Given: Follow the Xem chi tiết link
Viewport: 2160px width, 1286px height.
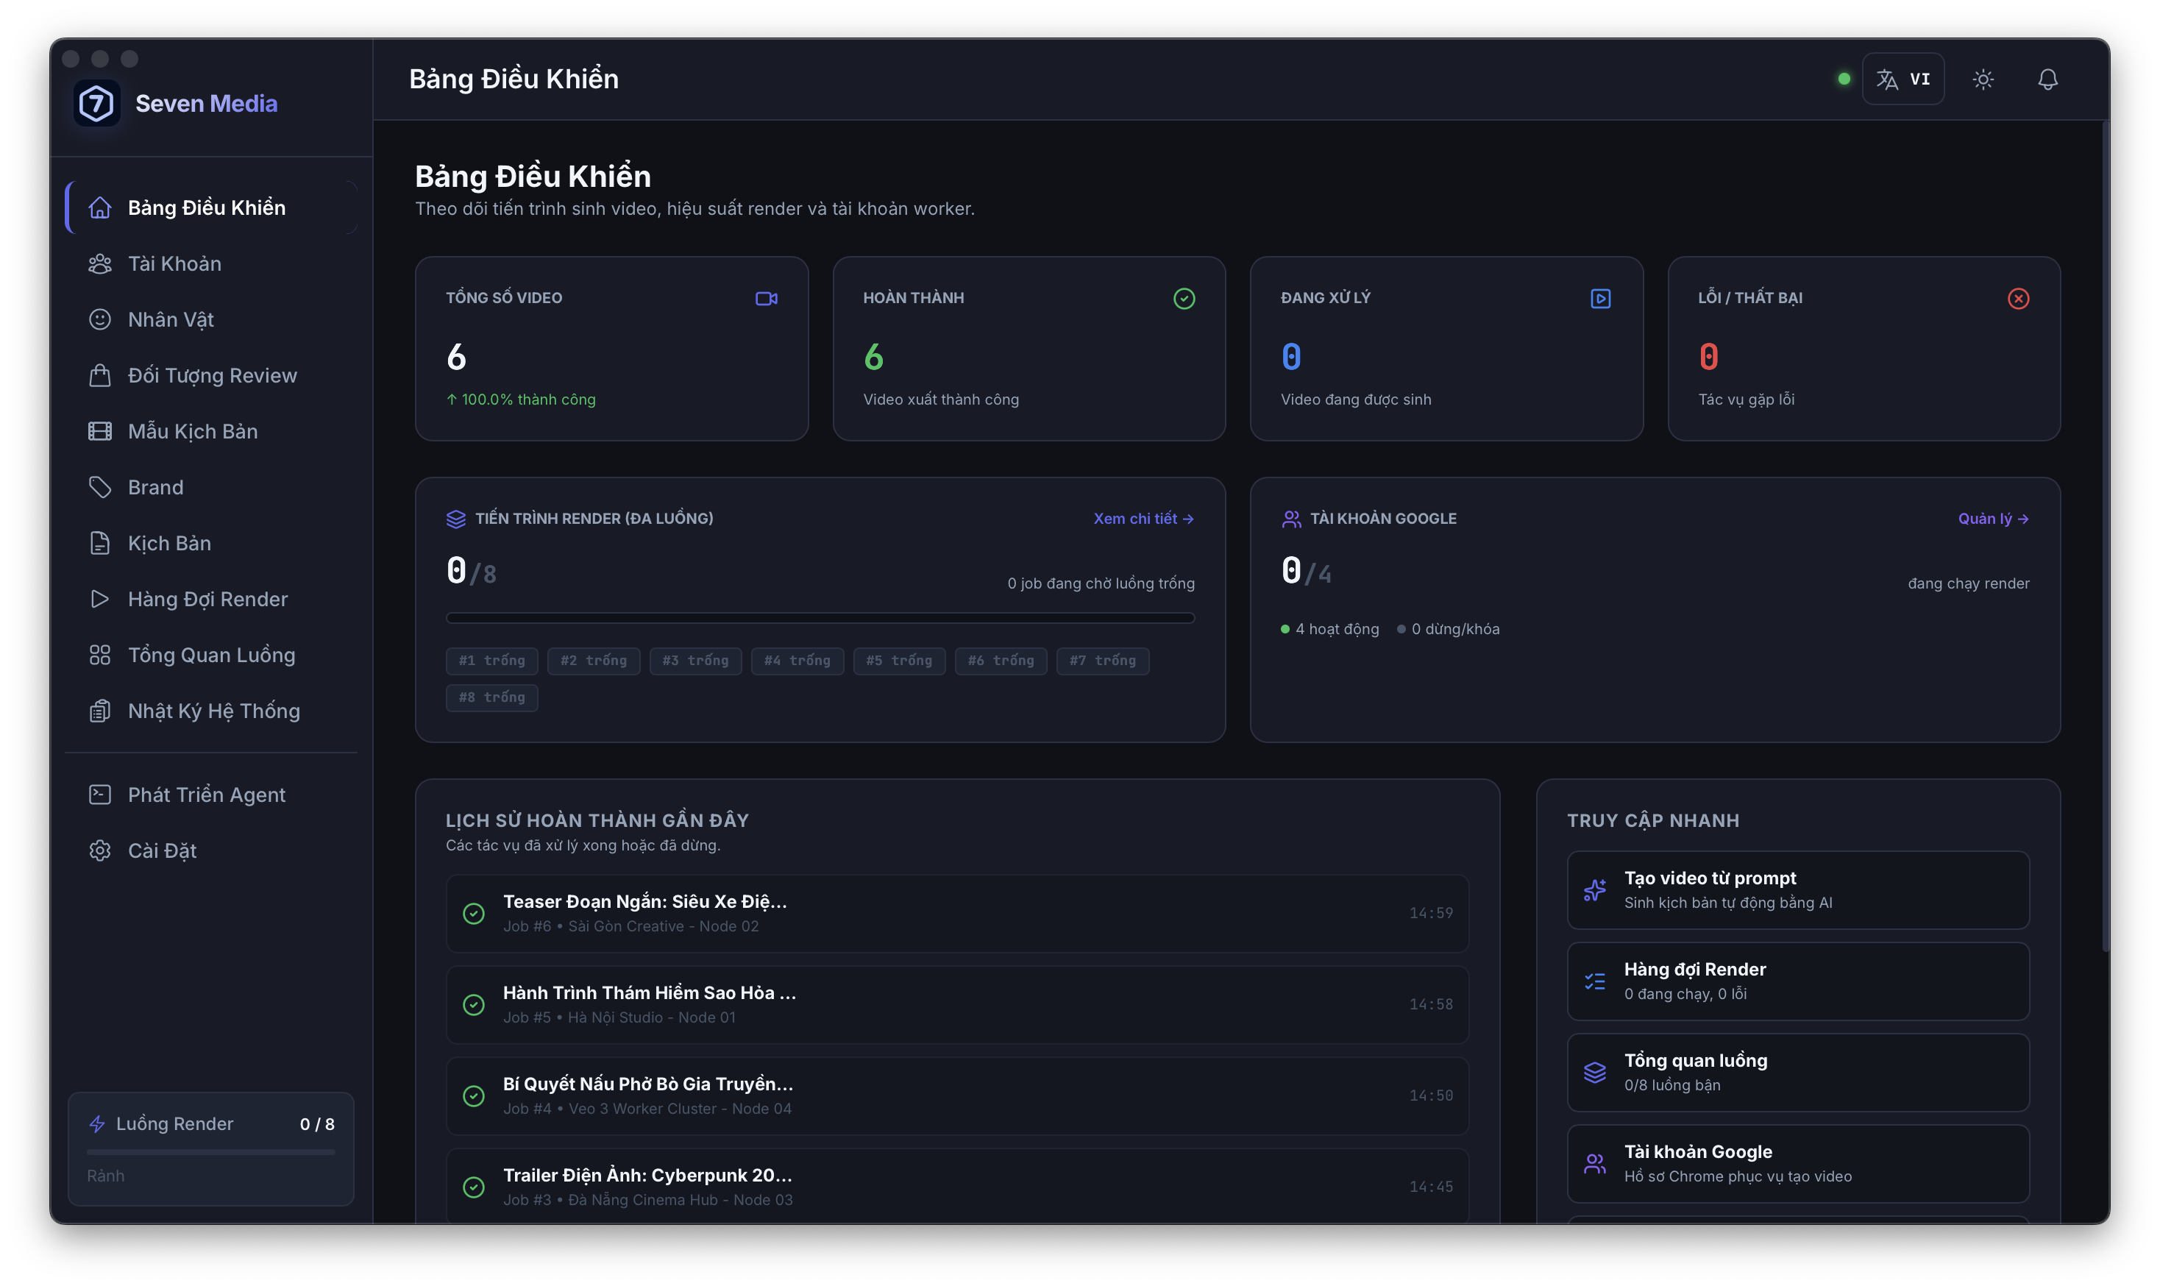Looking at the screenshot, I should pyautogui.click(x=1143, y=518).
